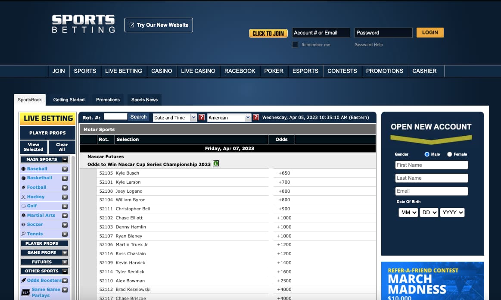Expand the Basketball plus button

pos(65,178)
